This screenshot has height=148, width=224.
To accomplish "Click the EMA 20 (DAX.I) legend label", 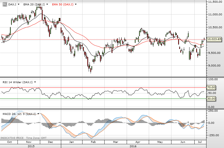I will point(34,4).
